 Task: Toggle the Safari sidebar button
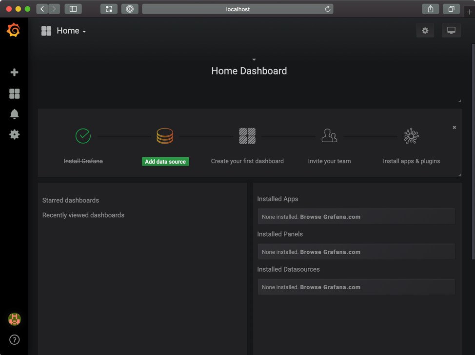pos(73,9)
